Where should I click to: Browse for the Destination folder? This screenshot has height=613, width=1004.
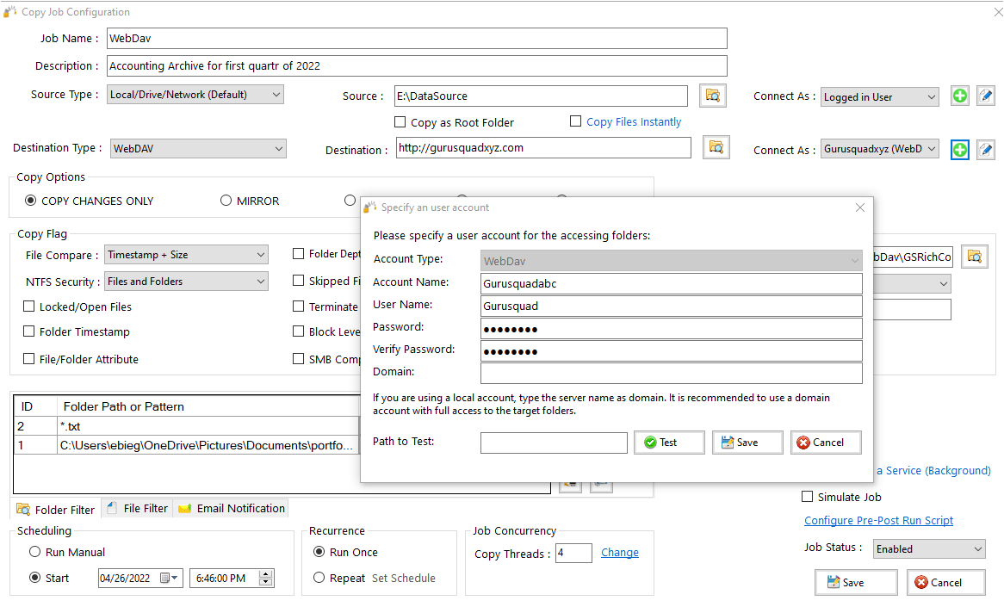(716, 148)
